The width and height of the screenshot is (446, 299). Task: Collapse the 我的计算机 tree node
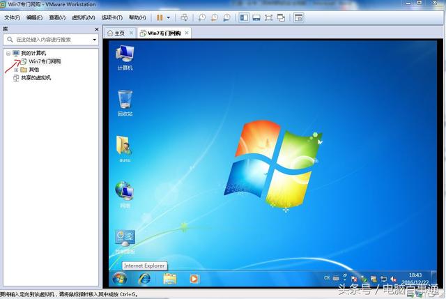(8, 53)
